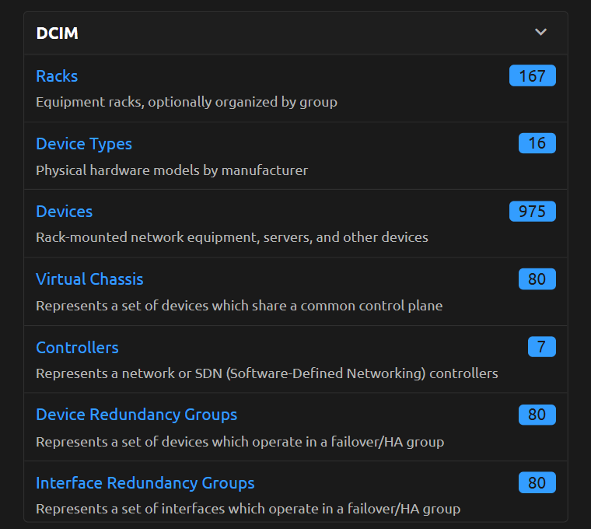Click the Device Redundancy Groups count badge
The width and height of the screenshot is (591, 529).
pyautogui.click(x=537, y=415)
